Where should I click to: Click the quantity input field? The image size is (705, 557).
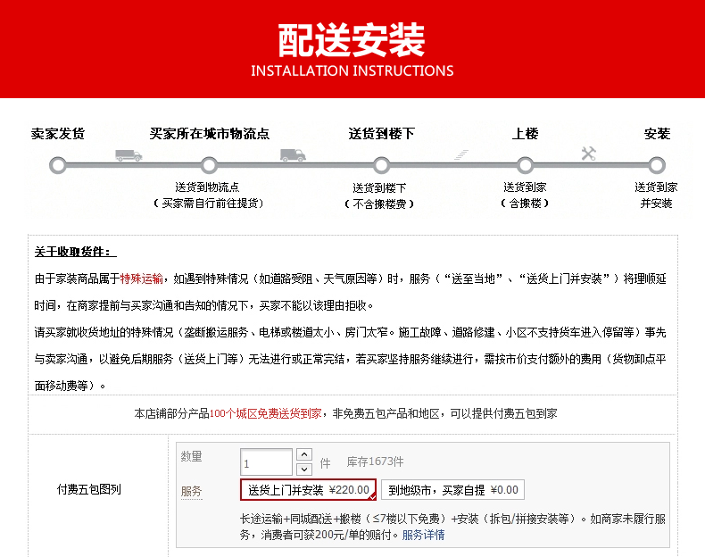point(266,462)
